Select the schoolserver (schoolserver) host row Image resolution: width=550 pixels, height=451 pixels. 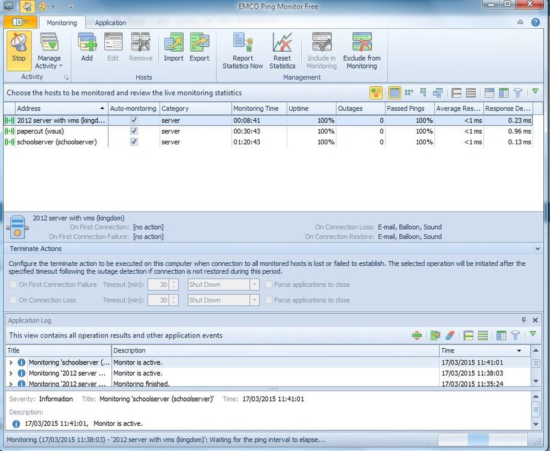pyautogui.click(x=268, y=142)
